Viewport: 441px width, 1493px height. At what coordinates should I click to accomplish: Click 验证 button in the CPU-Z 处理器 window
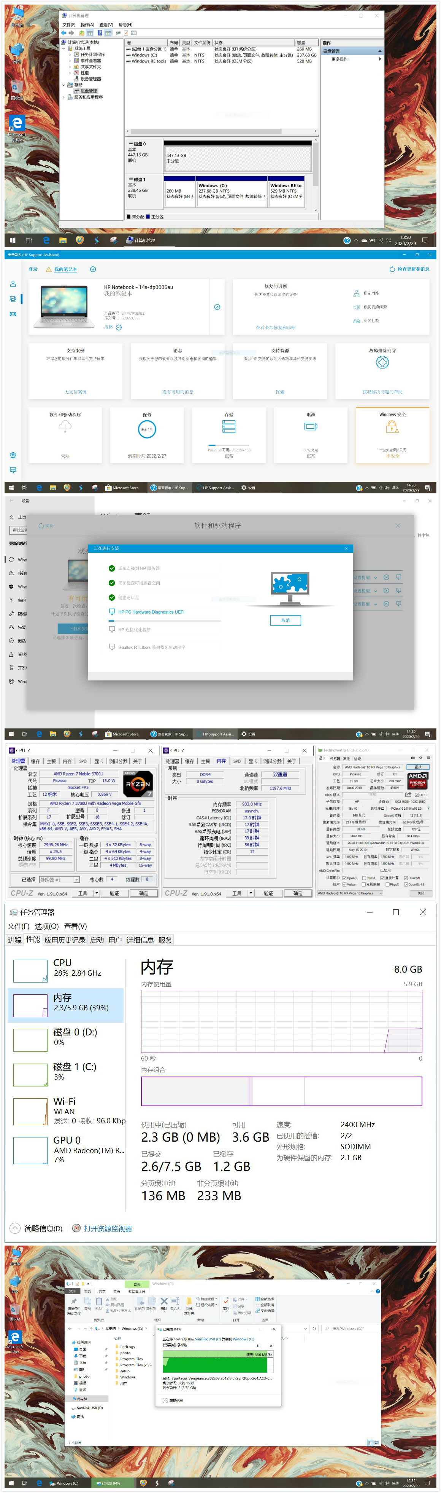pyautogui.click(x=114, y=893)
